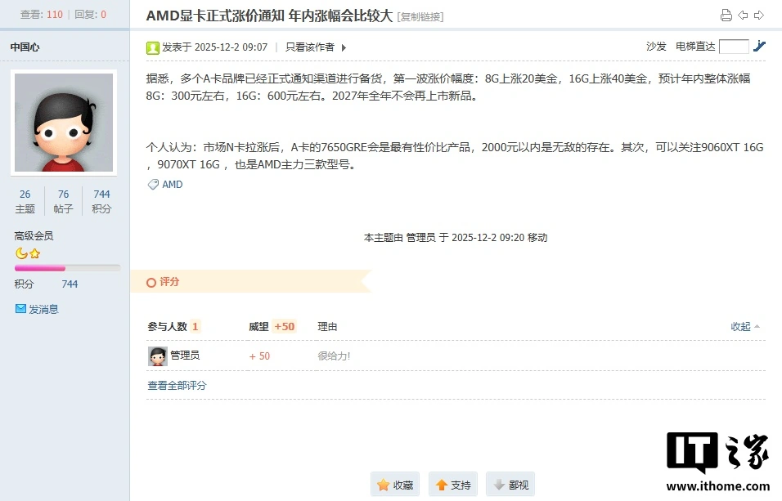Go to previous thread arrow icon
The image size is (782, 501).
pos(743,16)
